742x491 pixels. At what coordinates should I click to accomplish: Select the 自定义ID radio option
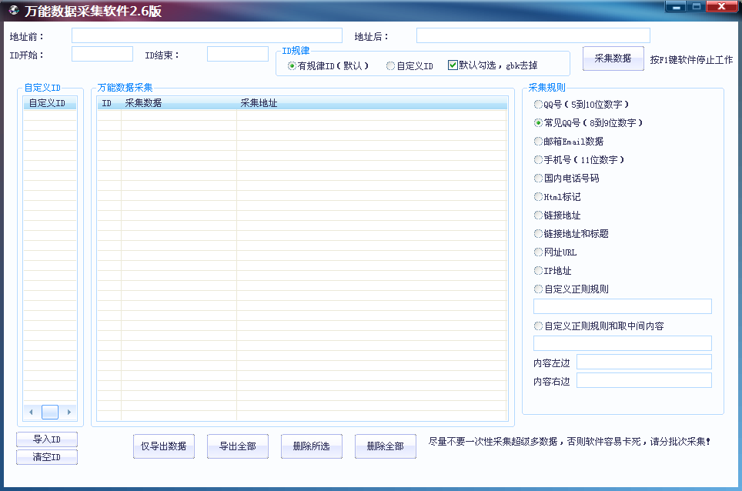coord(391,66)
